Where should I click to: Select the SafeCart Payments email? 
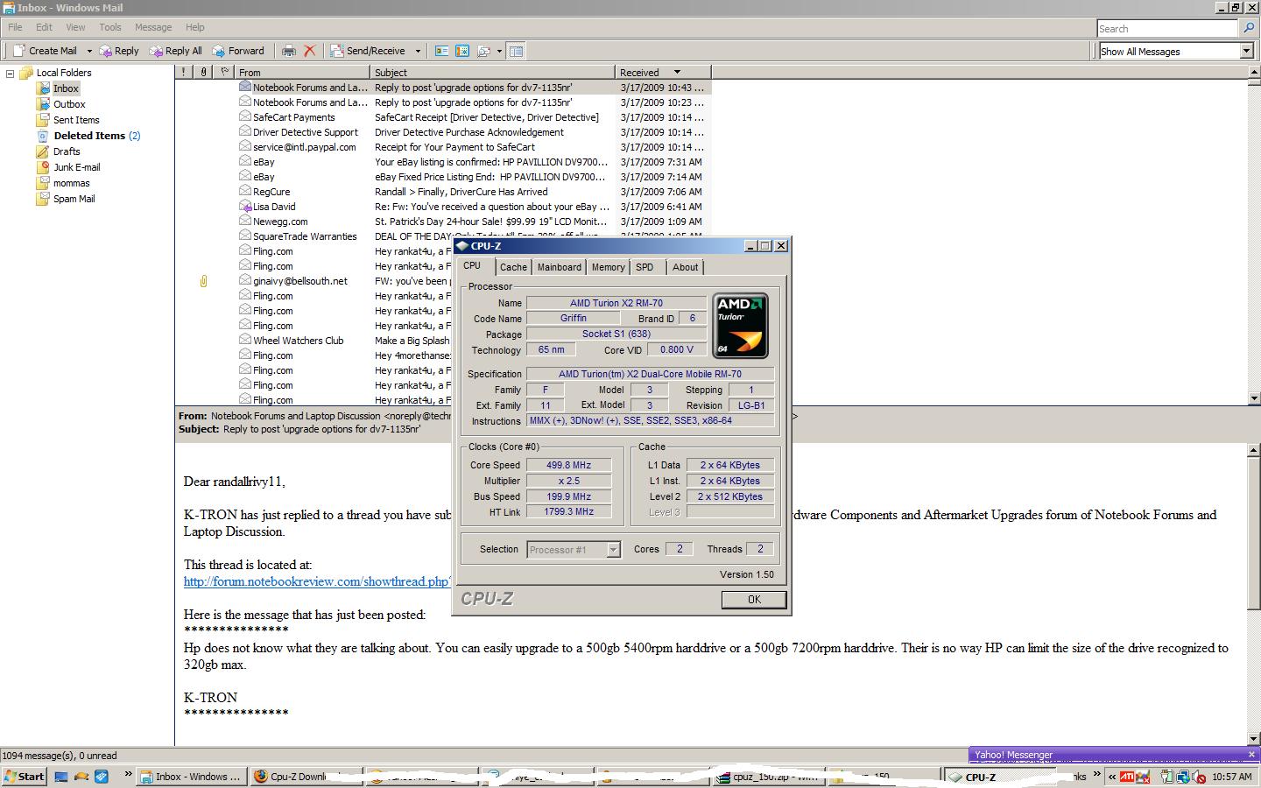pyautogui.click(x=443, y=117)
